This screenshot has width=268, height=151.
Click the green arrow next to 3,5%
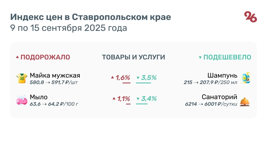(138, 78)
